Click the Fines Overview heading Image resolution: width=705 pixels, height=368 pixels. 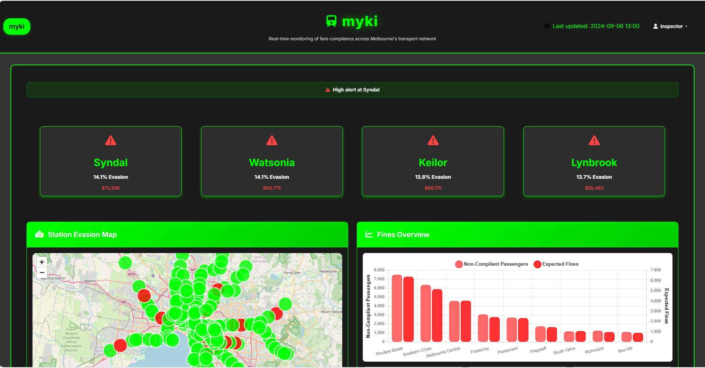click(x=403, y=235)
